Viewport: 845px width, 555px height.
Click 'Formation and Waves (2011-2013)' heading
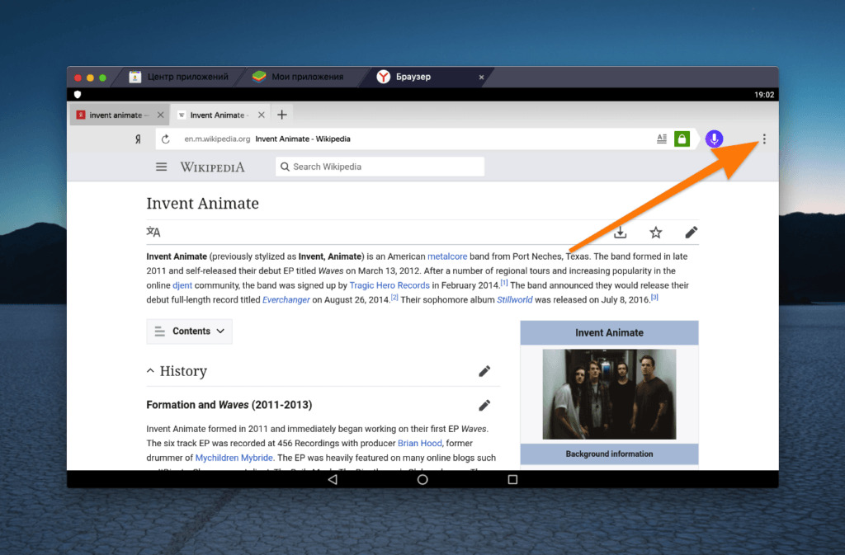(229, 405)
